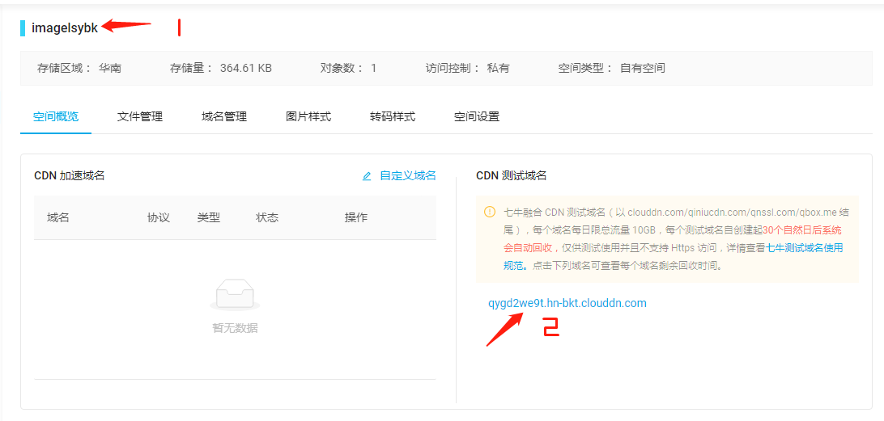
Task: Click the 类型 column header
Action: (x=209, y=217)
